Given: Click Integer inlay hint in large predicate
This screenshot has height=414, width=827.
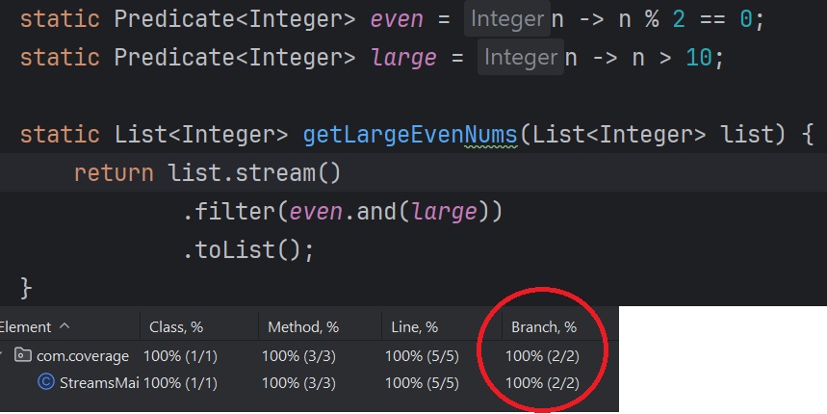Looking at the screenshot, I should pos(521,58).
